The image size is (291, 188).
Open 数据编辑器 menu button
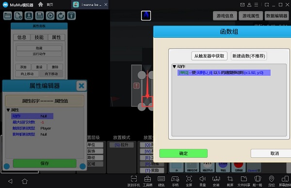[276, 16]
